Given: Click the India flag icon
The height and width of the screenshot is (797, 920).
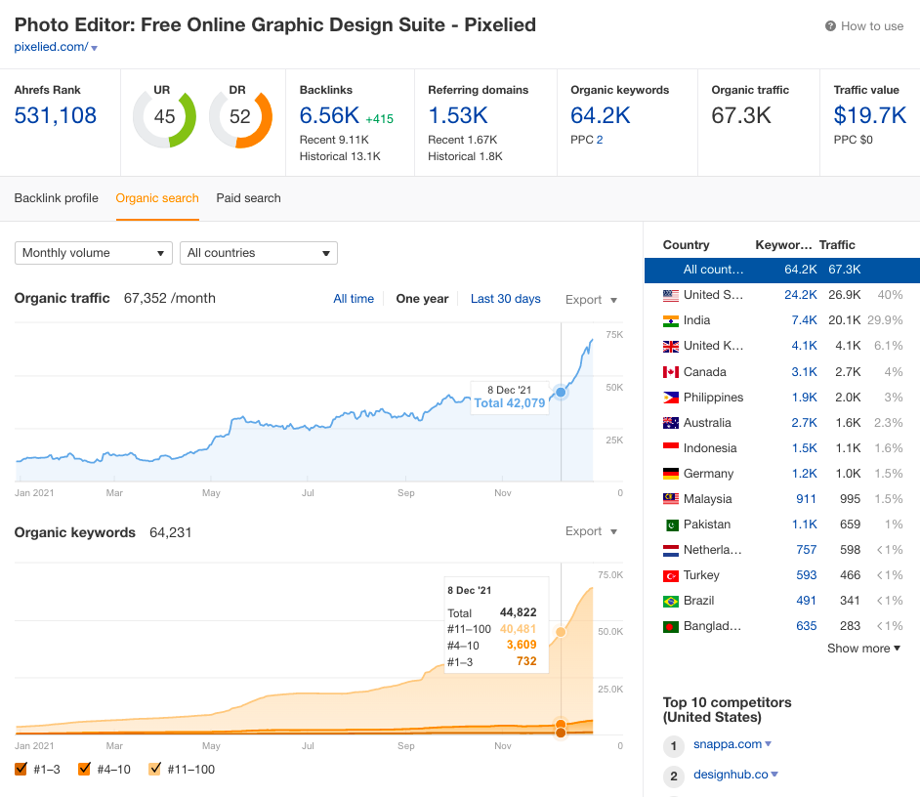Looking at the screenshot, I should coord(671,320).
